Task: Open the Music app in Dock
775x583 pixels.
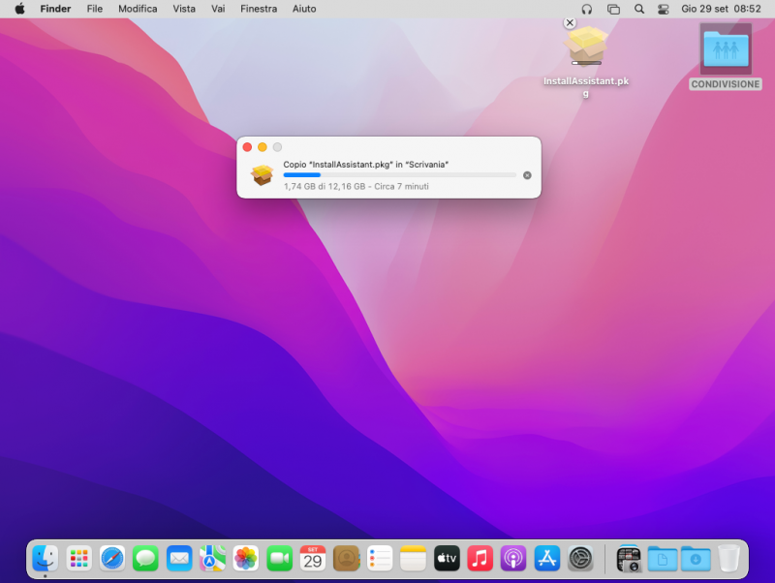Action: click(x=480, y=559)
